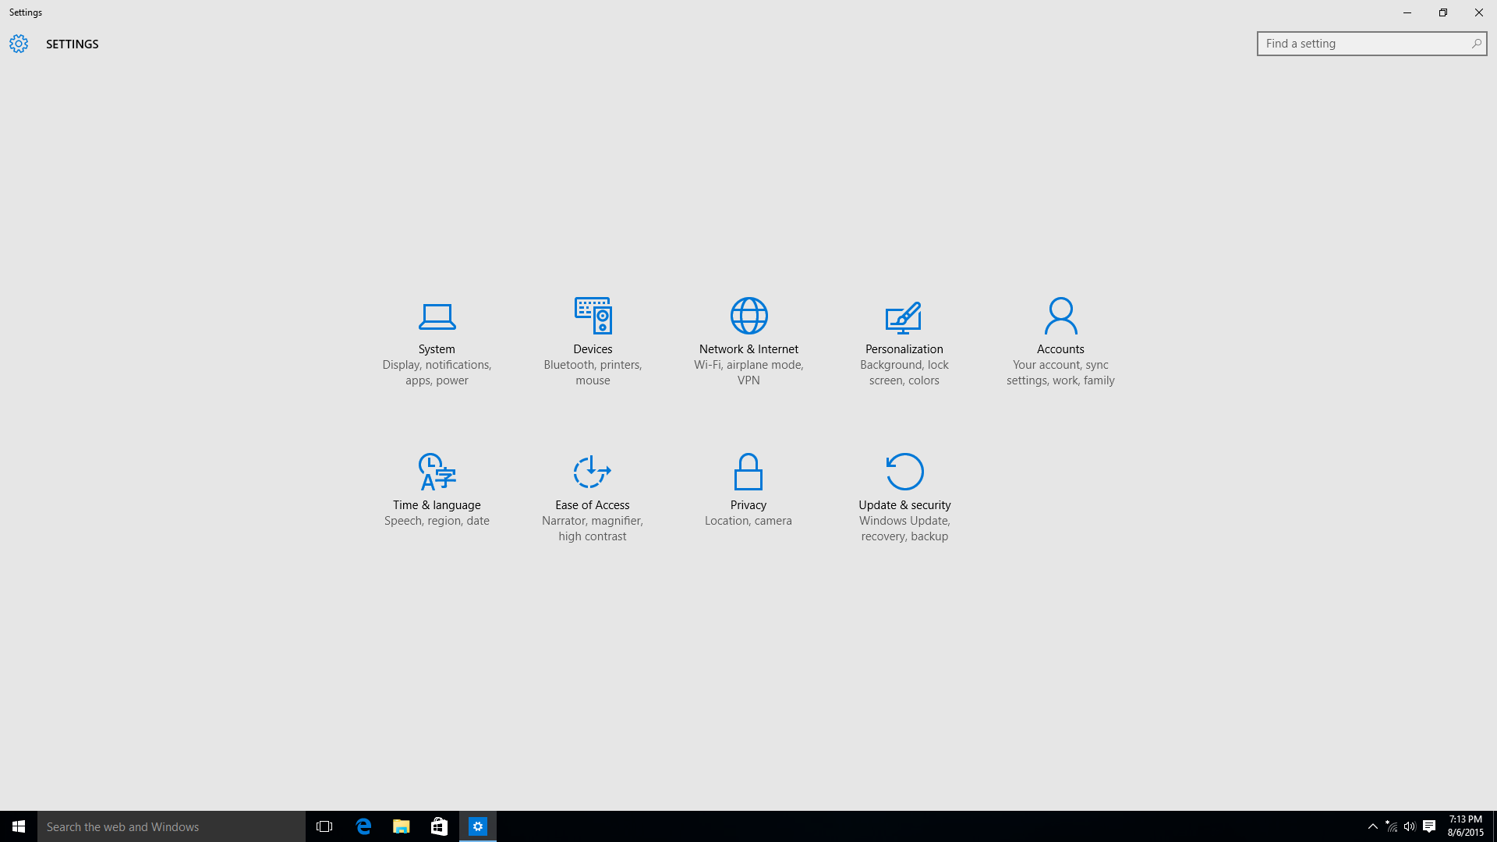Click 'Bluetooth, printers, mouse' description

[593, 373]
